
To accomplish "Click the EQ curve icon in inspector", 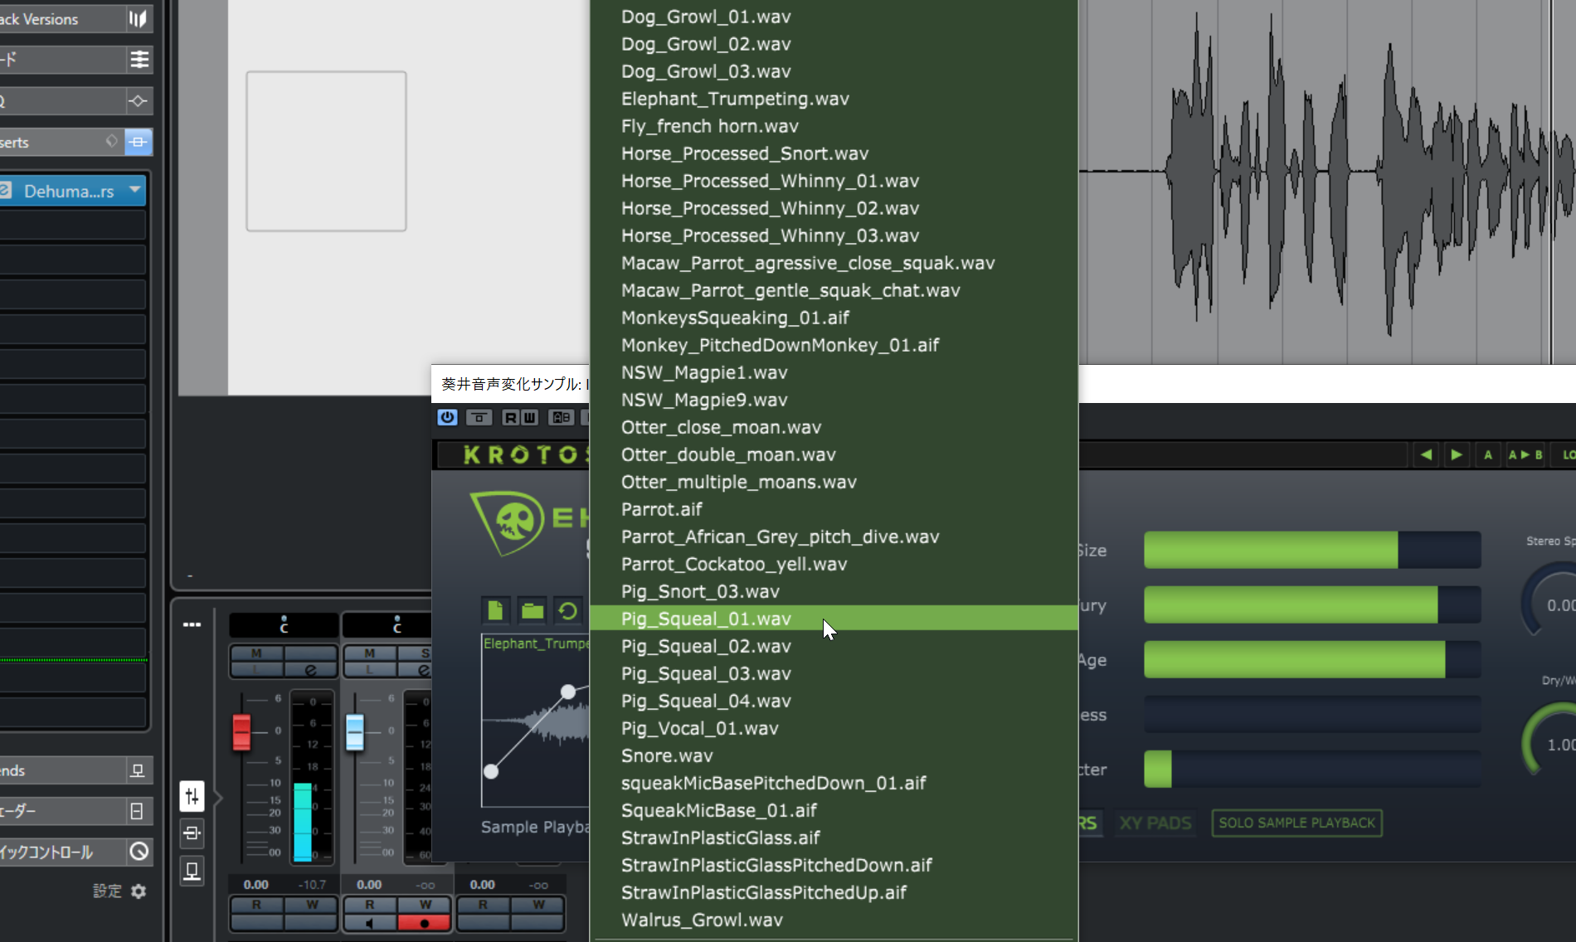I will tap(139, 101).
